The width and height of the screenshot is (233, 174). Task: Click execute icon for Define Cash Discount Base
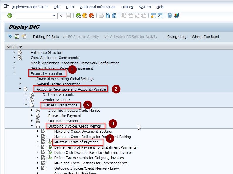[x=50, y=152]
